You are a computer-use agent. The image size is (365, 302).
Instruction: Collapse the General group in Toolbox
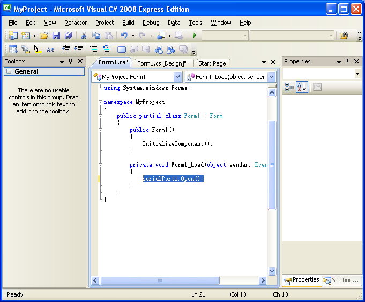[9, 71]
